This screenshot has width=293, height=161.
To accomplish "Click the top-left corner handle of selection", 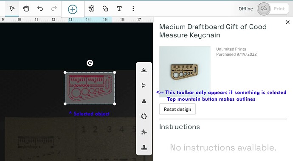I will [x=65, y=72].
